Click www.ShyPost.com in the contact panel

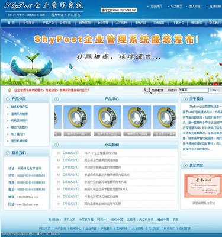(x=28, y=204)
